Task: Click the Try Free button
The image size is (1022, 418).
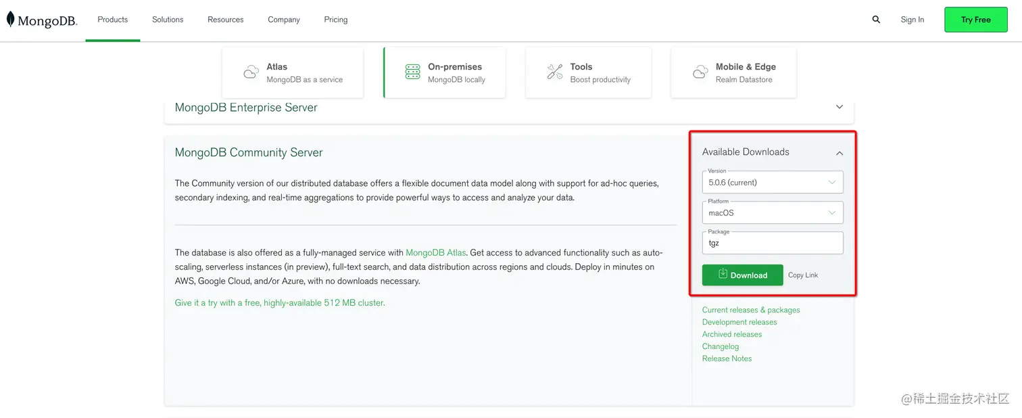Action: [975, 20]
